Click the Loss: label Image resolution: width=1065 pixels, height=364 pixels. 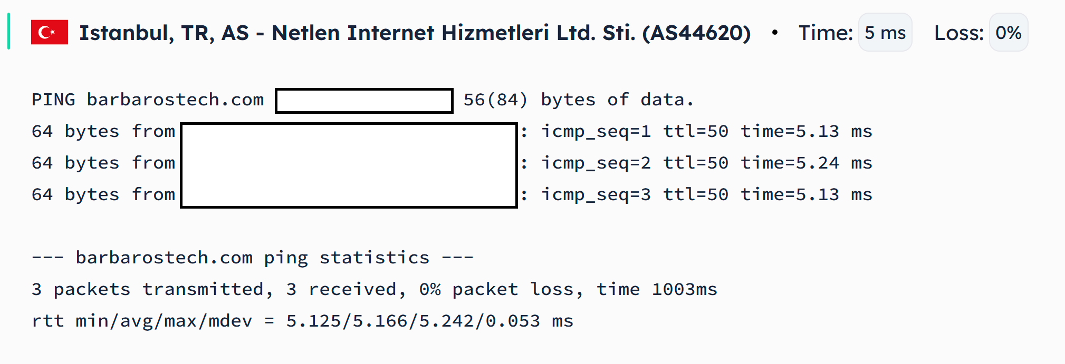(x=958, y=33)
